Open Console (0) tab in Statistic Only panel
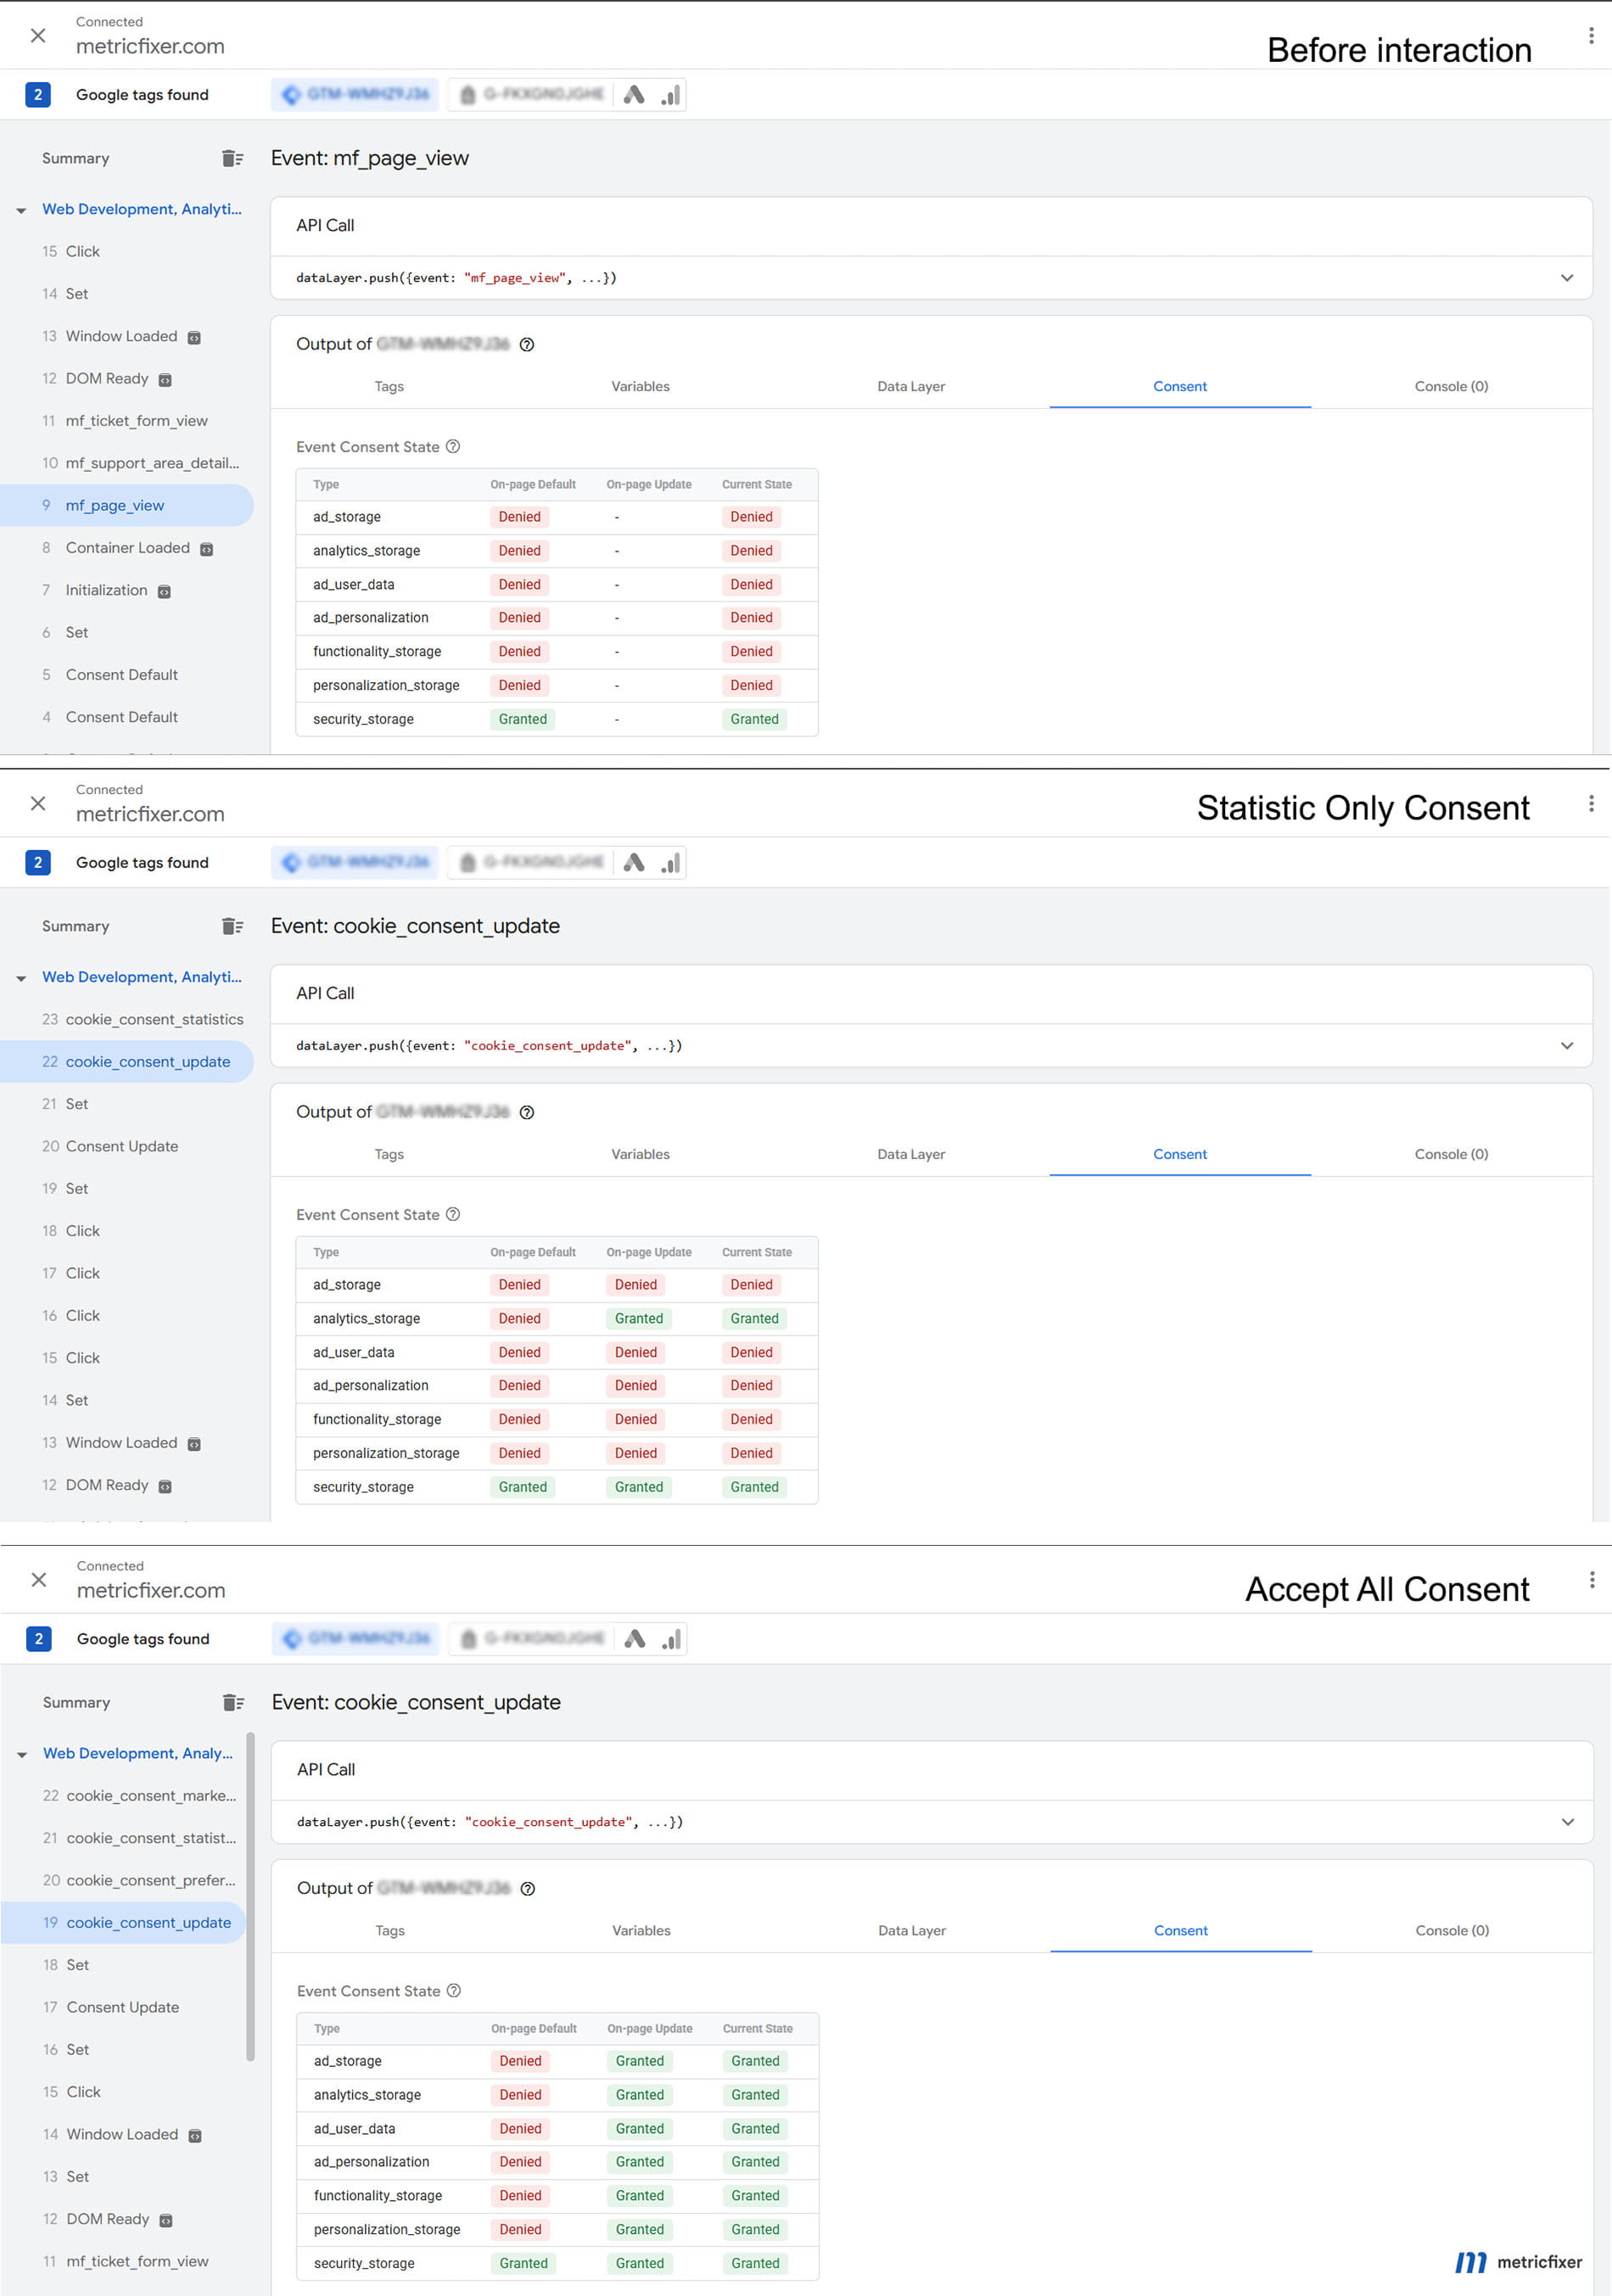This screenshot has width=1612, height=2296. [x=1451, y=1155]
